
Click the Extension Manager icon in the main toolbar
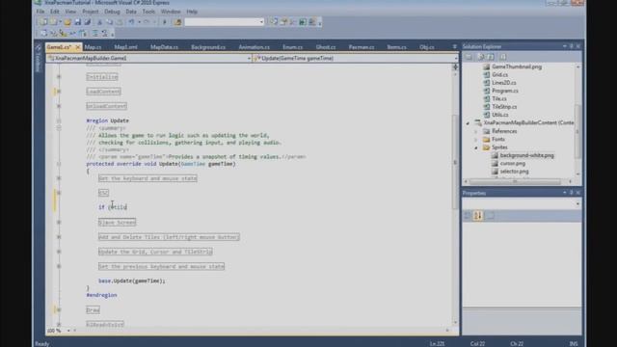(x=312, y=22)
